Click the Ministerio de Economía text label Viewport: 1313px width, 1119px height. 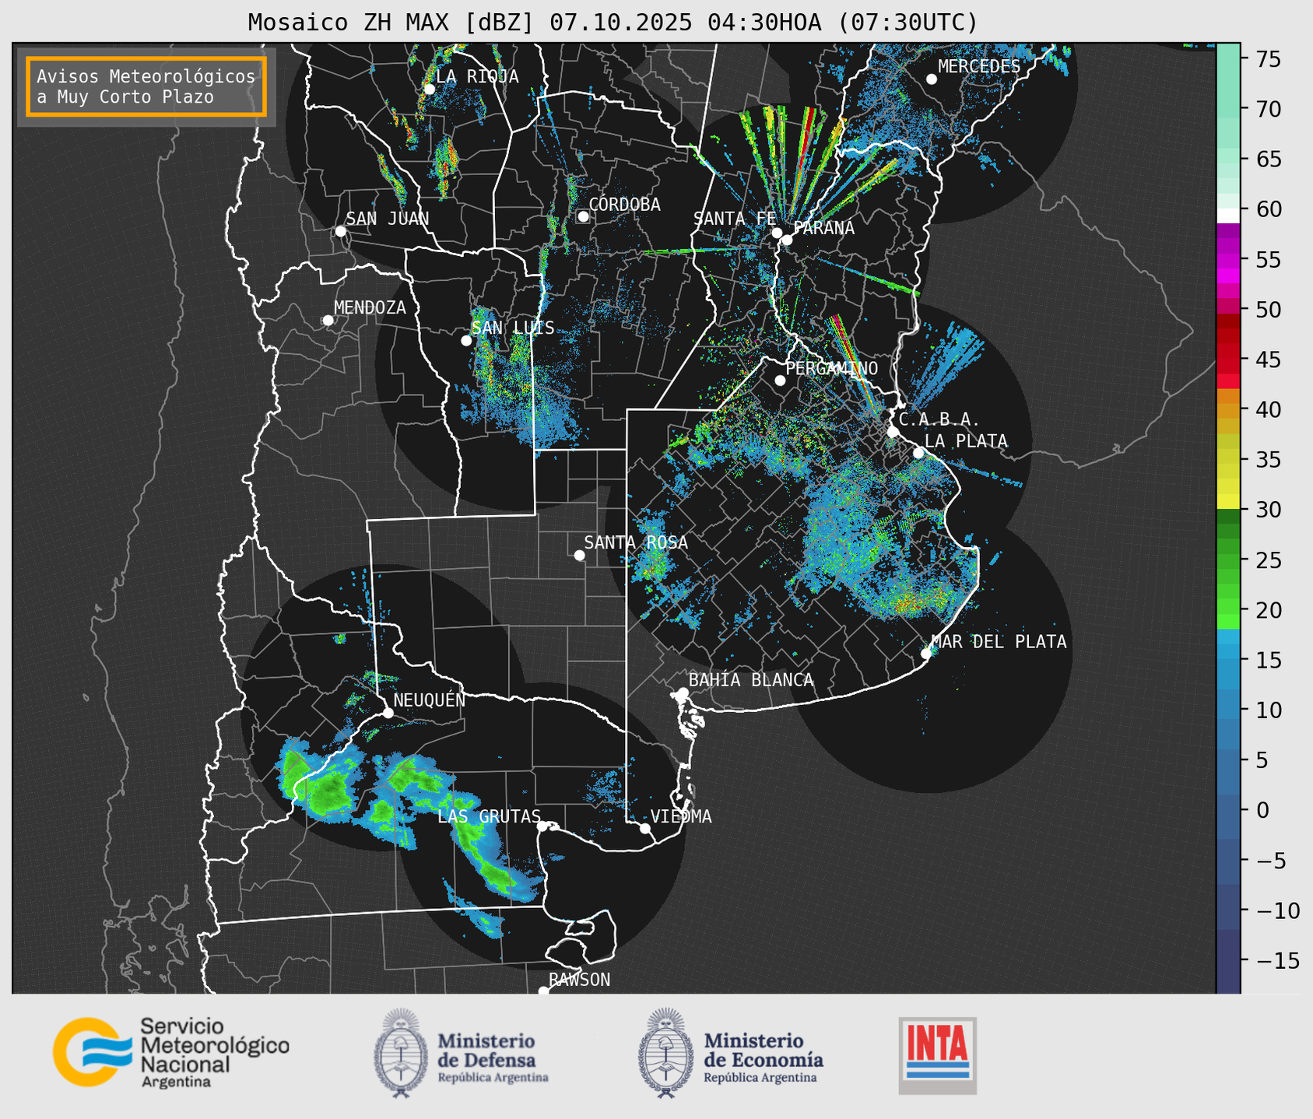(763, 1051)
